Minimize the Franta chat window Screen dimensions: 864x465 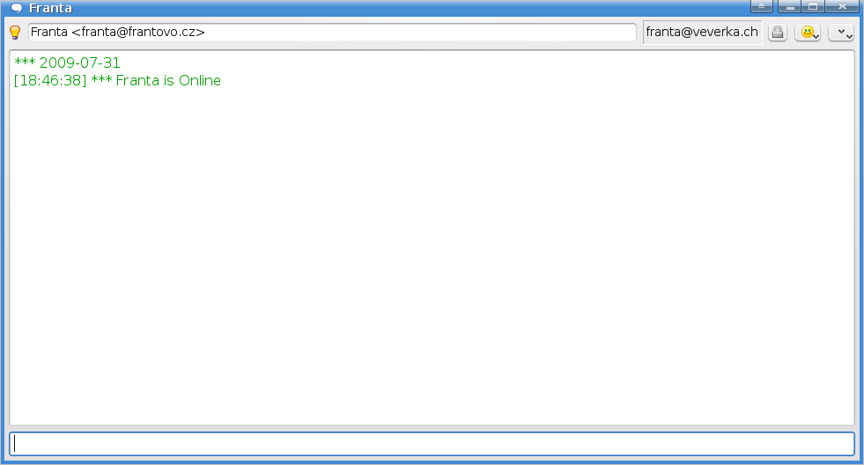point(789,6)
